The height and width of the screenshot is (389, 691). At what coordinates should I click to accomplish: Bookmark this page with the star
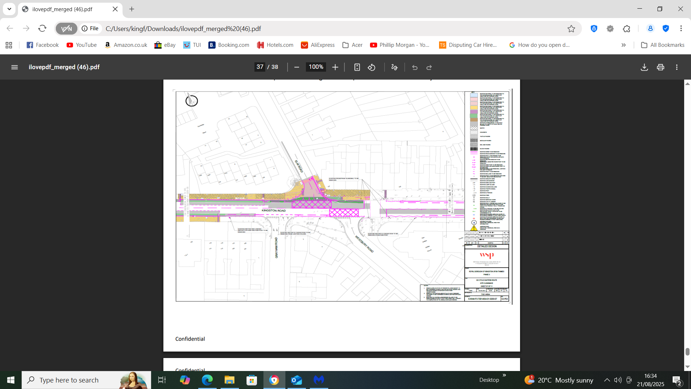571,29
